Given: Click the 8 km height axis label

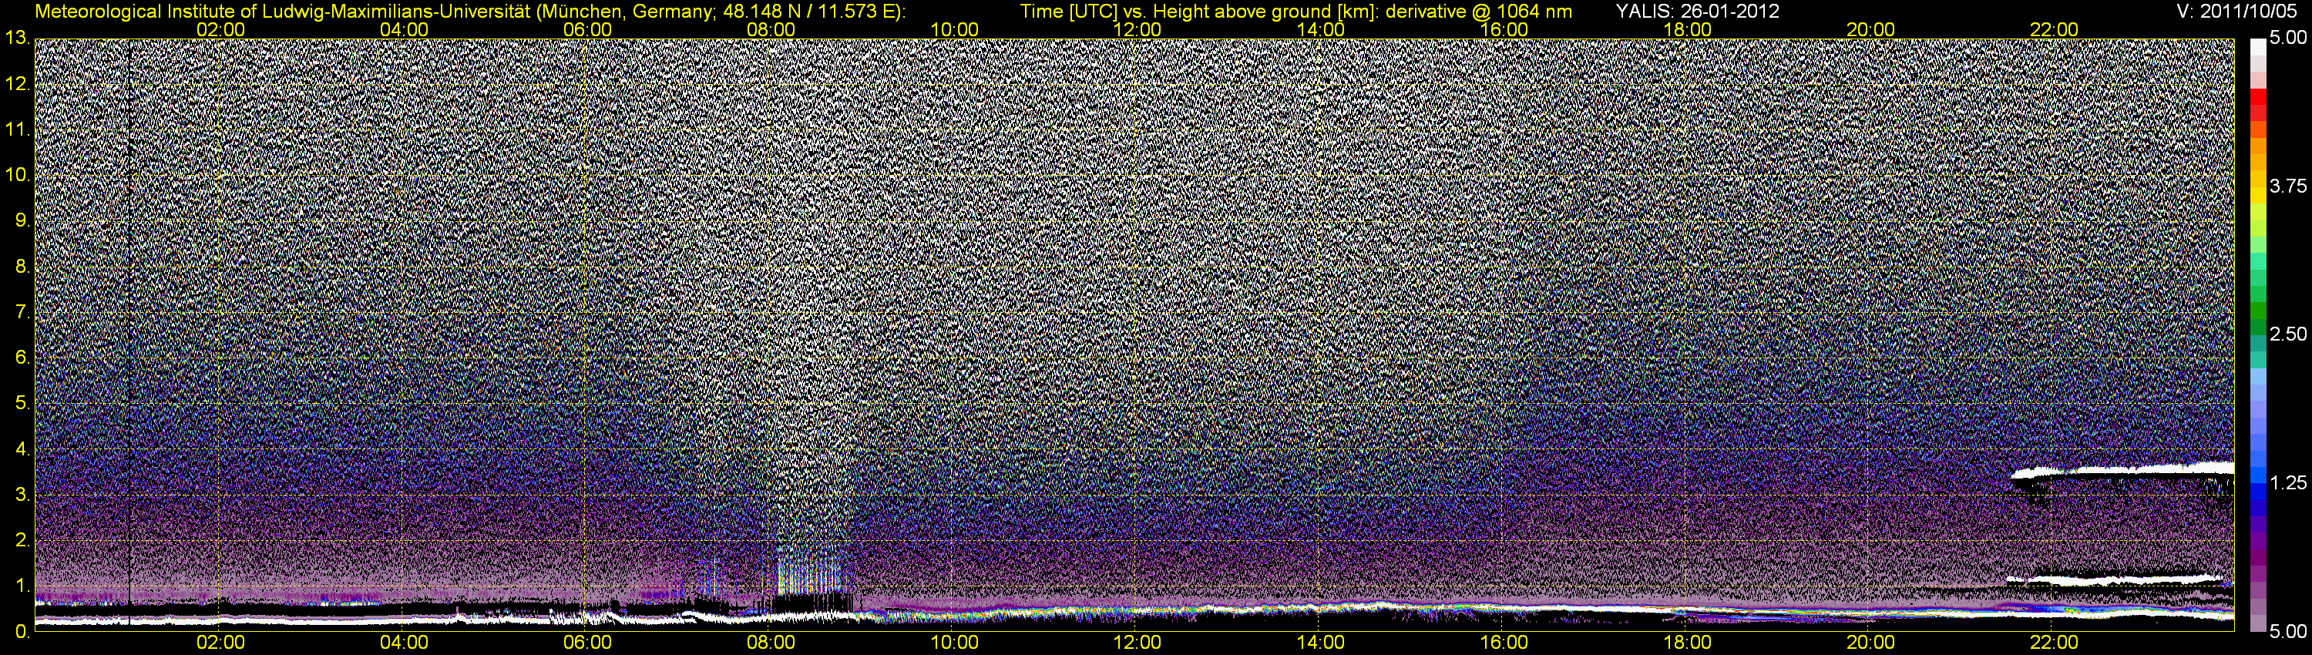Looking at the screenshot, I should coord(22,267).
